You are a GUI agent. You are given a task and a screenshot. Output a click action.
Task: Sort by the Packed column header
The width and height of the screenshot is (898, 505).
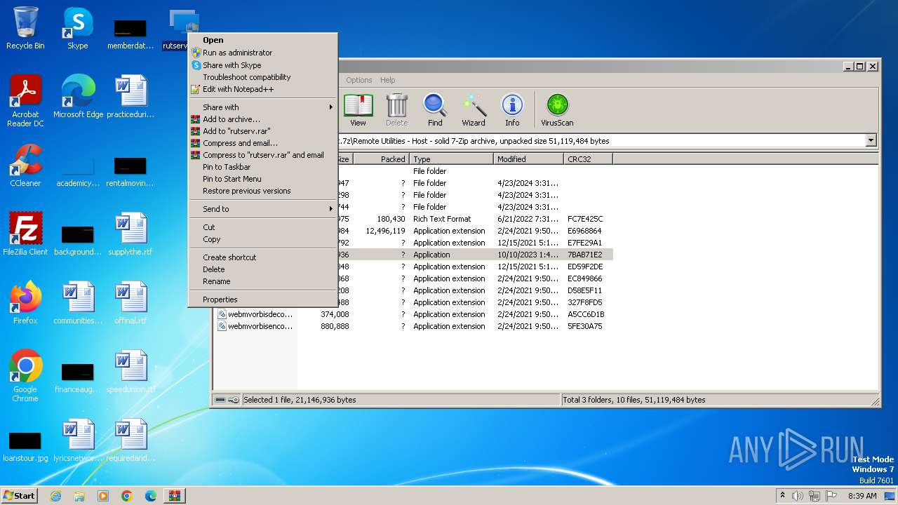(x=381, y=159)
